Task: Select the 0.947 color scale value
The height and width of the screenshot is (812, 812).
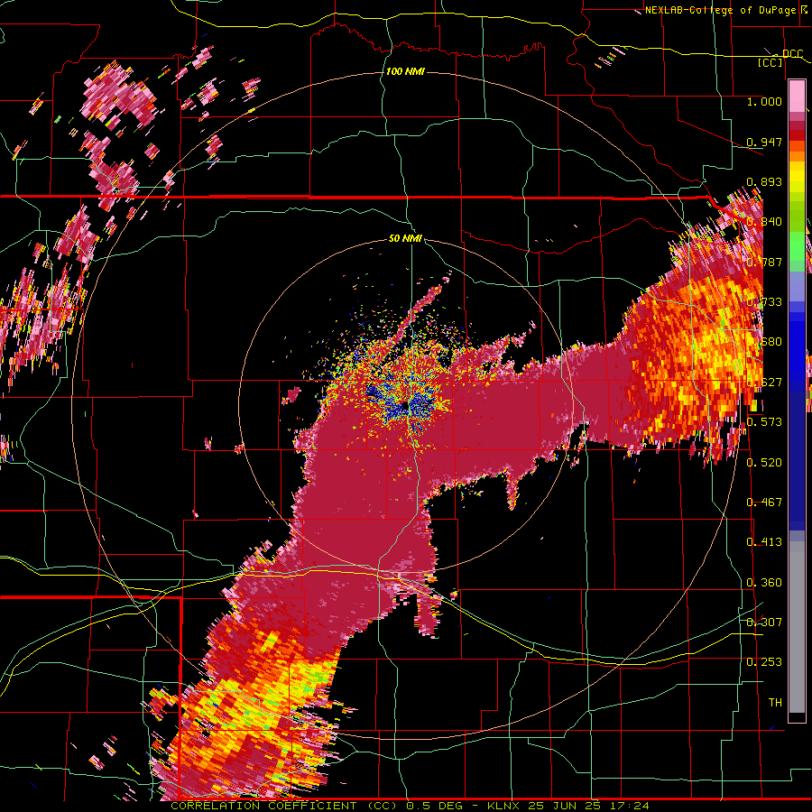Action: 764,142
